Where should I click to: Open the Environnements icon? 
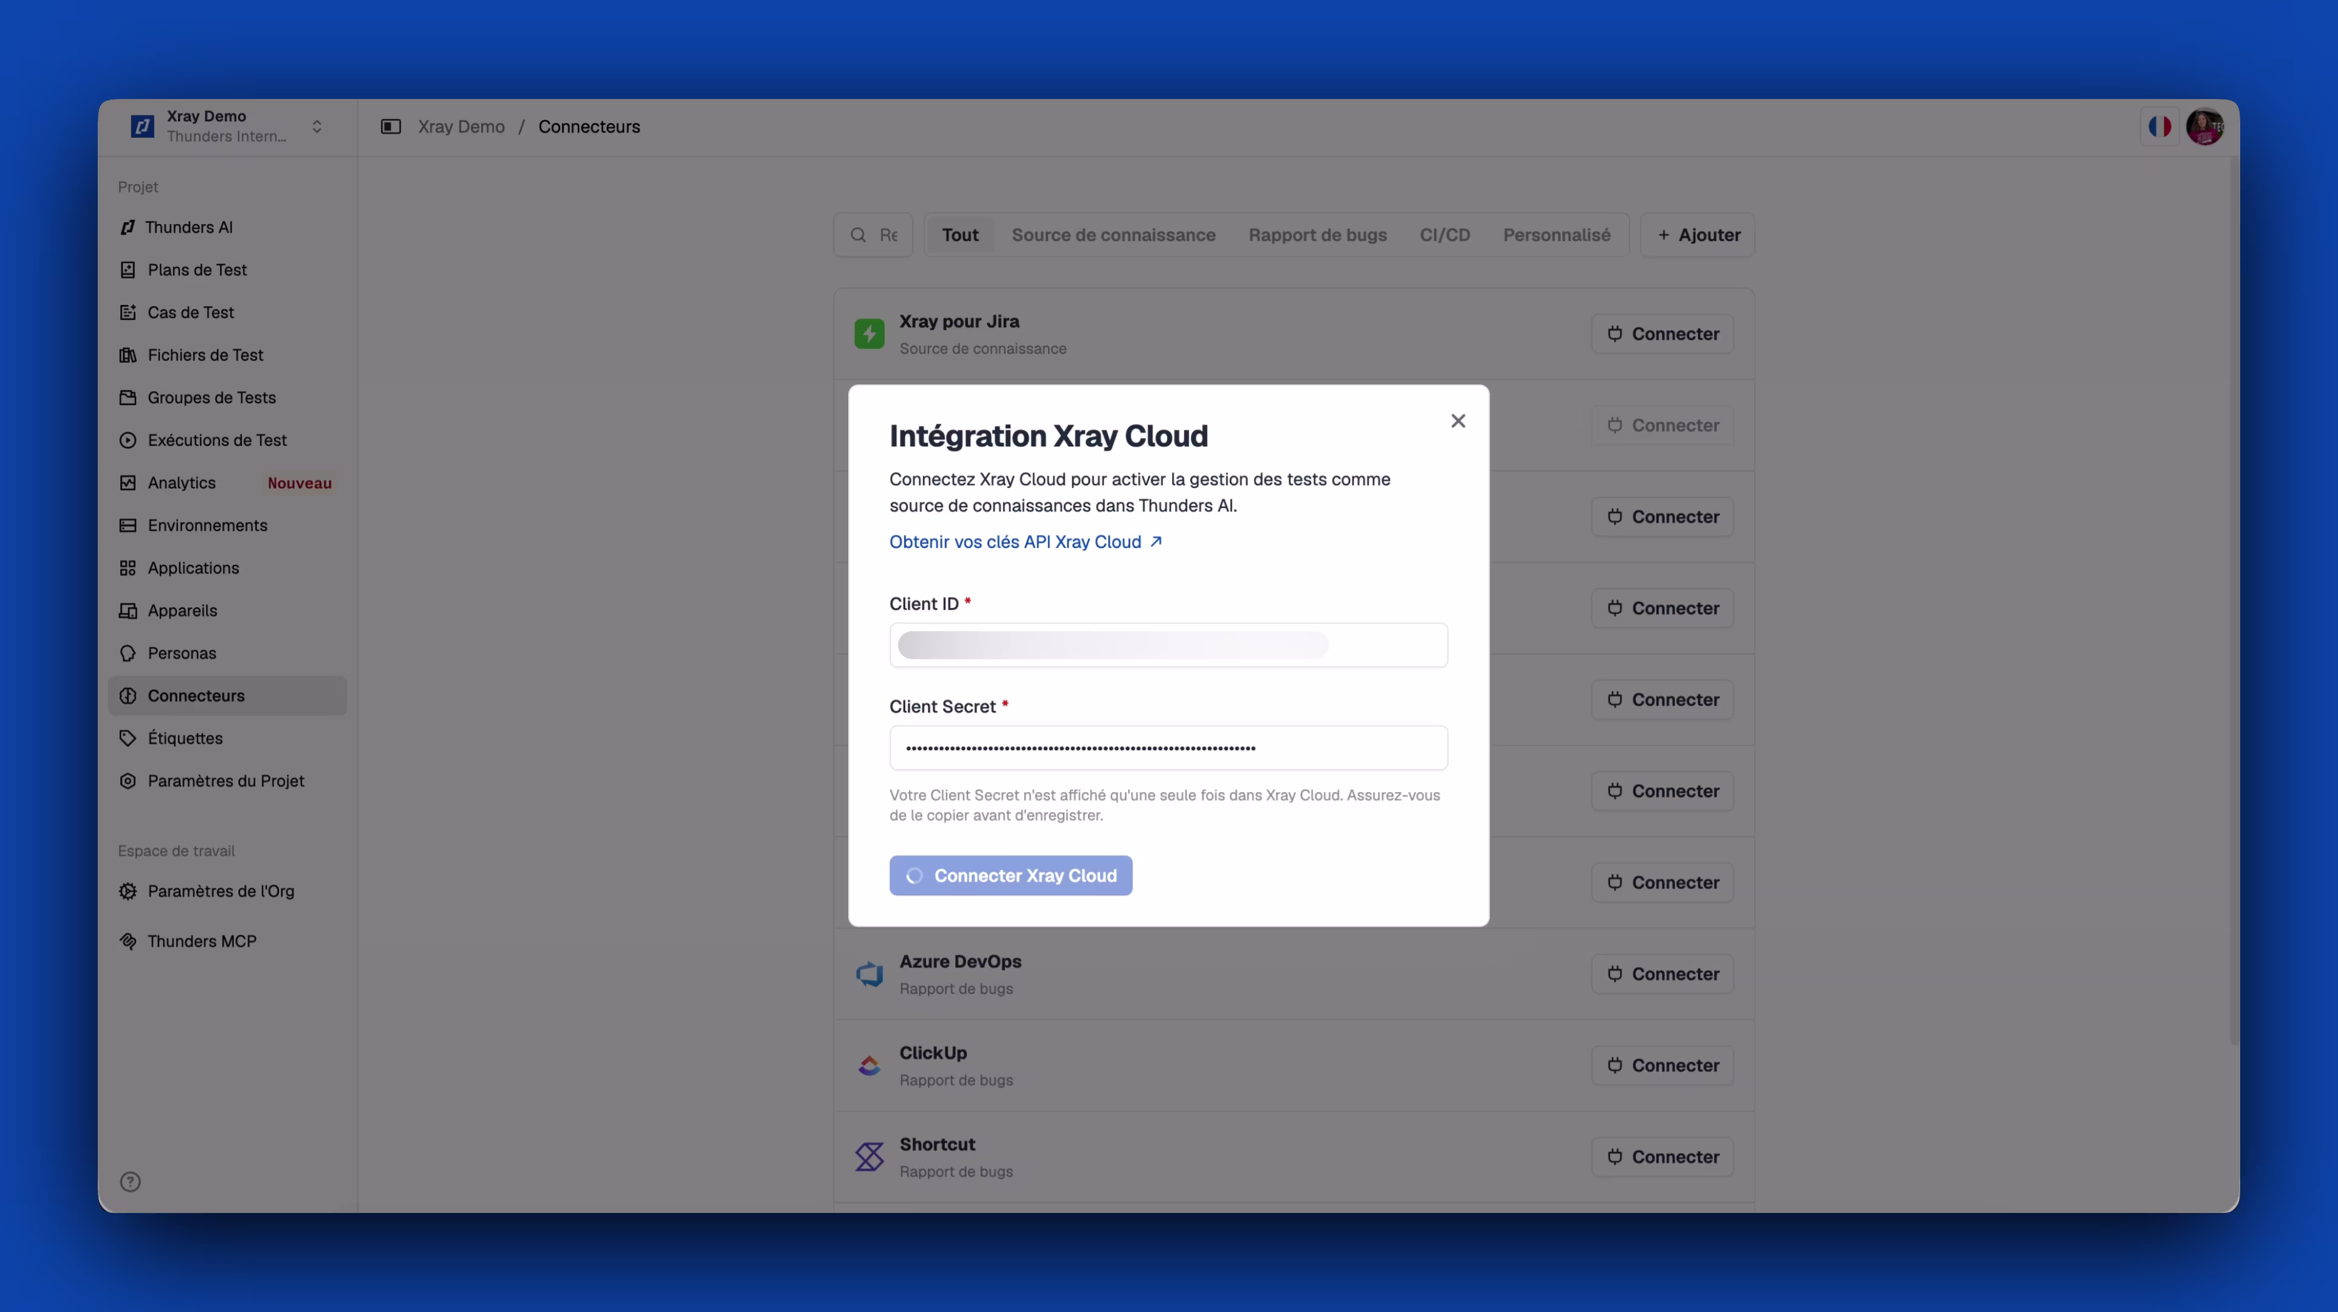pyautogui.click(x=128, y=525)
